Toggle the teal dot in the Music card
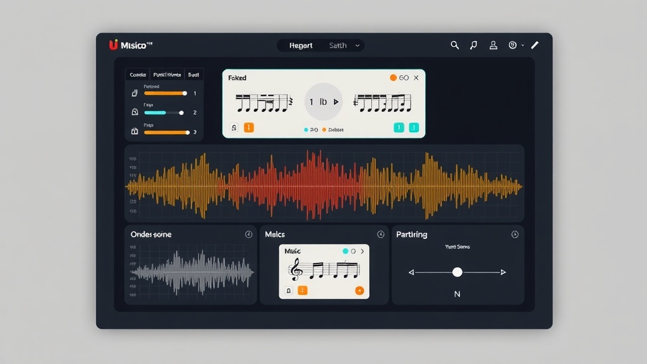Viewport: 647px width, 364px height. click(x=345, y=251)
